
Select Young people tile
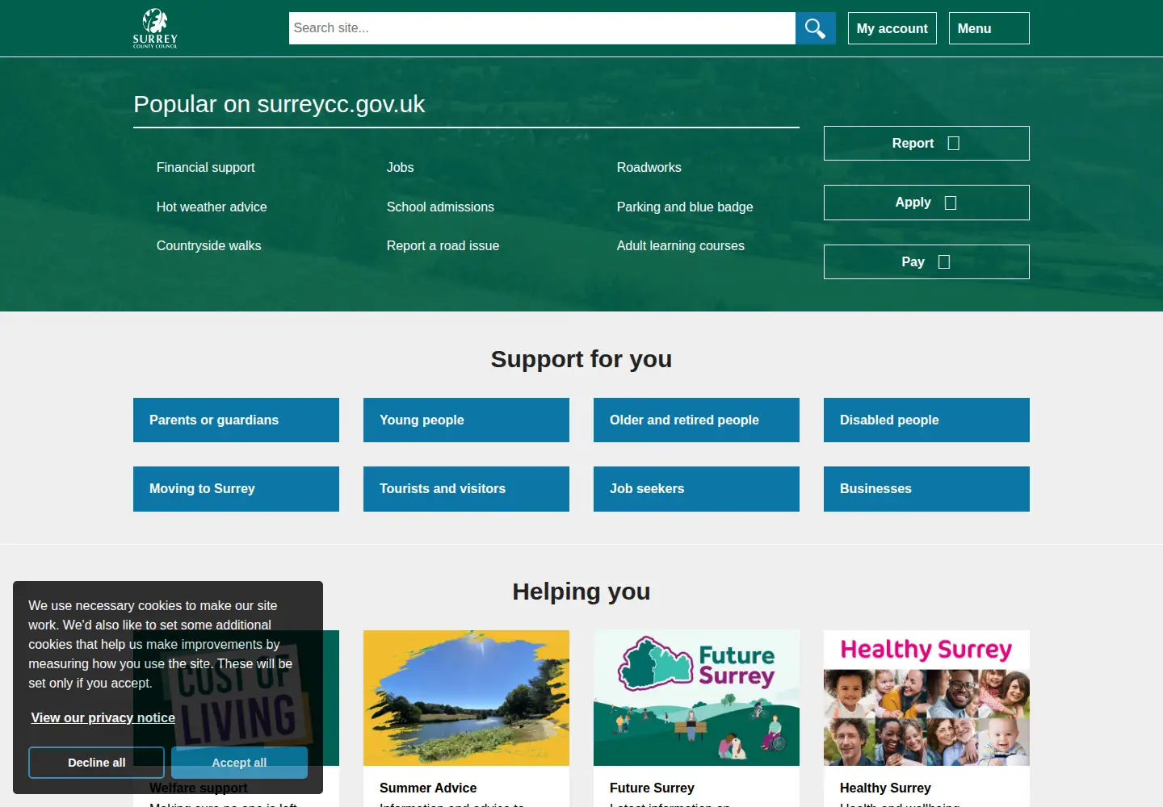coord(466,420)
